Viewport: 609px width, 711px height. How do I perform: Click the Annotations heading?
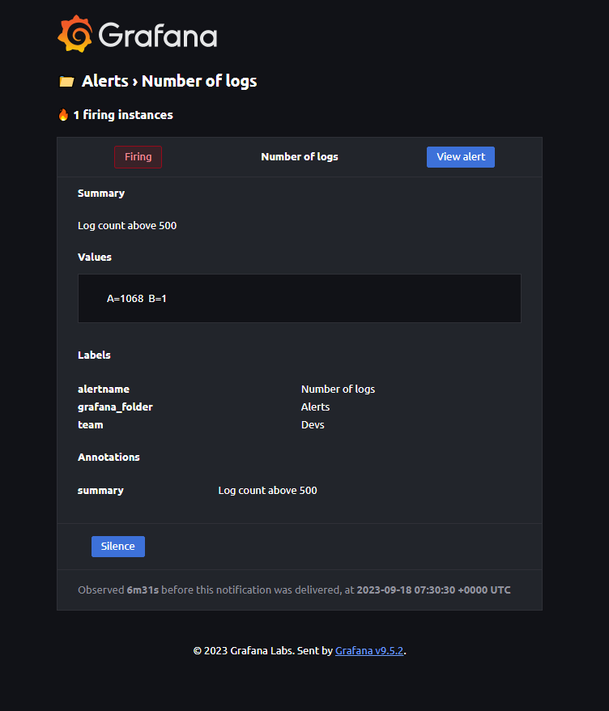pos(109,457)
